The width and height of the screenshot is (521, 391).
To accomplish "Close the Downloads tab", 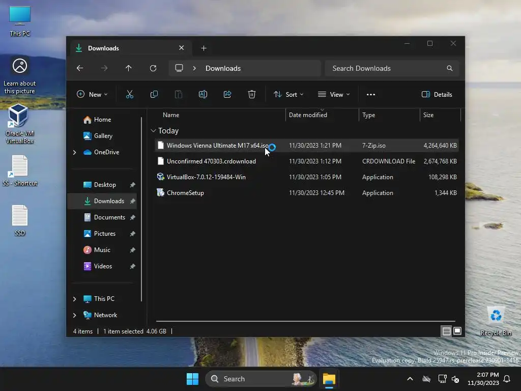I will (182, 48).
